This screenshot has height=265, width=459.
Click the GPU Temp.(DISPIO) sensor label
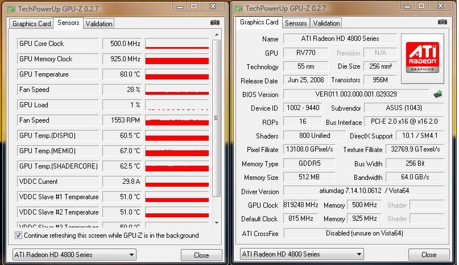coord(57,136)
